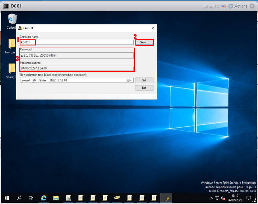This screenshot has width=258, height=204.
Task: Open File Explorer from the taskbar
Action: coord(56,198)
